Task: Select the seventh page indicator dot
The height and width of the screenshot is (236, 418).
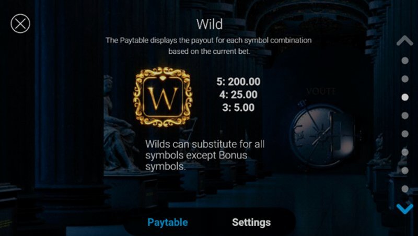Action: coord(405,171)
